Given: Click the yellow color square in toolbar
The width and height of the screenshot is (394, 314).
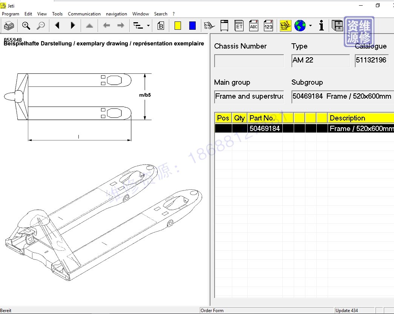Looking at the screenshot, I should click(x=178, y=26).
